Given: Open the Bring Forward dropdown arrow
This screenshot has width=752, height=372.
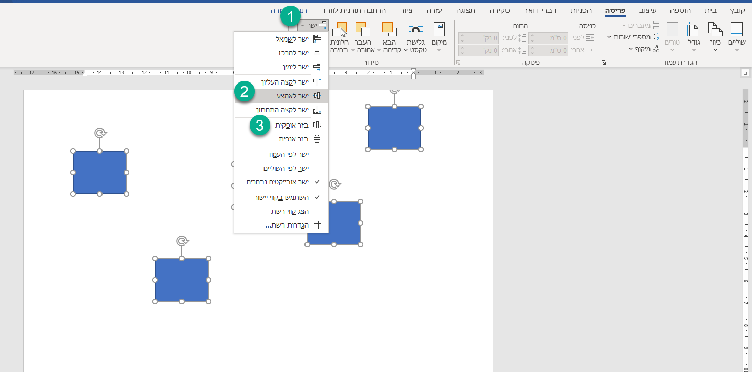Looking at the screenshot, I should pos(379,50).
